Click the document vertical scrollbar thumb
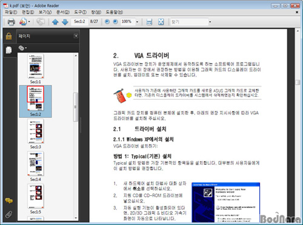 [298, 82]
